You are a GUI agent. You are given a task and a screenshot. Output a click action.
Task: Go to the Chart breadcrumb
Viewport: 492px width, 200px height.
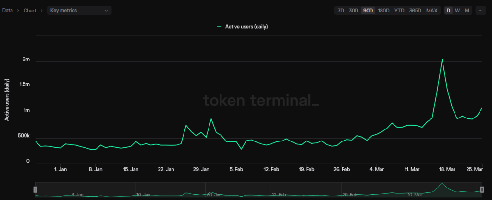tap(30, 11)
